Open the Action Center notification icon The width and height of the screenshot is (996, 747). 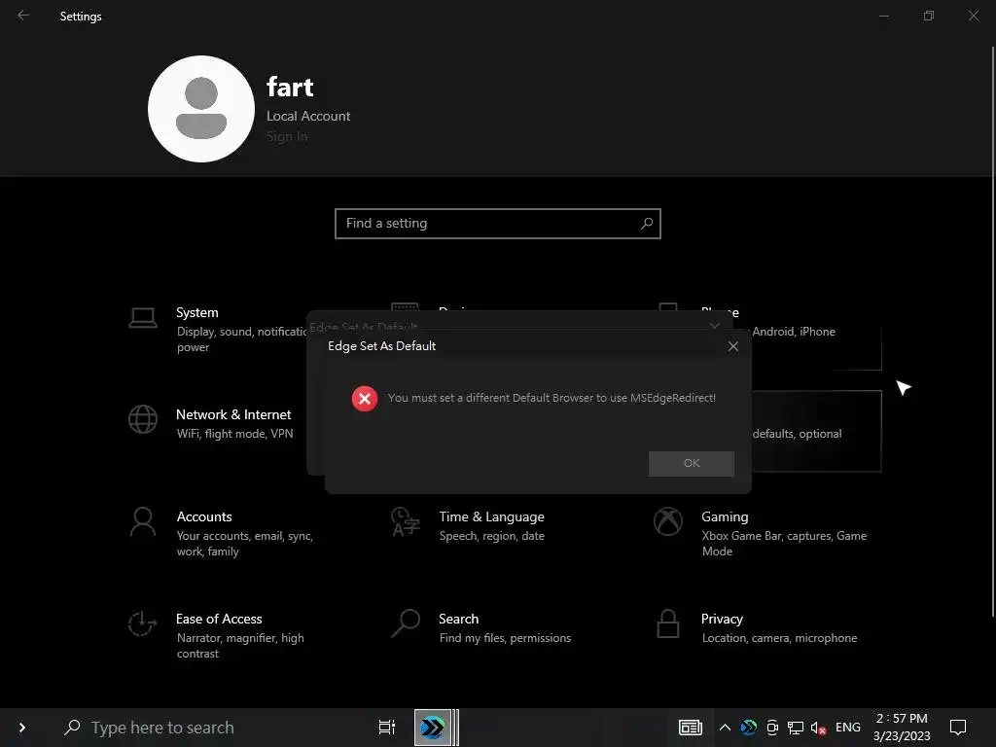958,728
